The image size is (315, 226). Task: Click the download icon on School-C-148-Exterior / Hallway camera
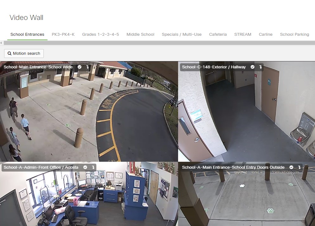tap(260, 67)
